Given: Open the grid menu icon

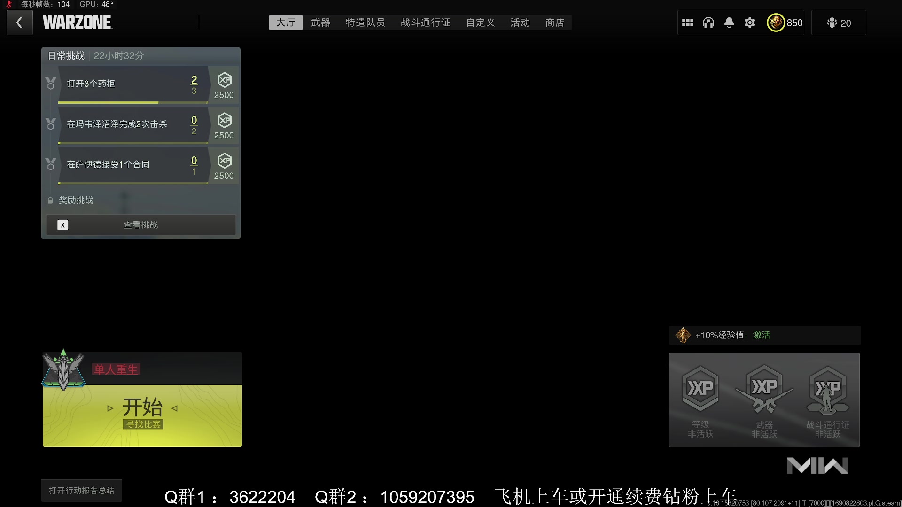Looking at the screenshot, I should click(688, 23).
